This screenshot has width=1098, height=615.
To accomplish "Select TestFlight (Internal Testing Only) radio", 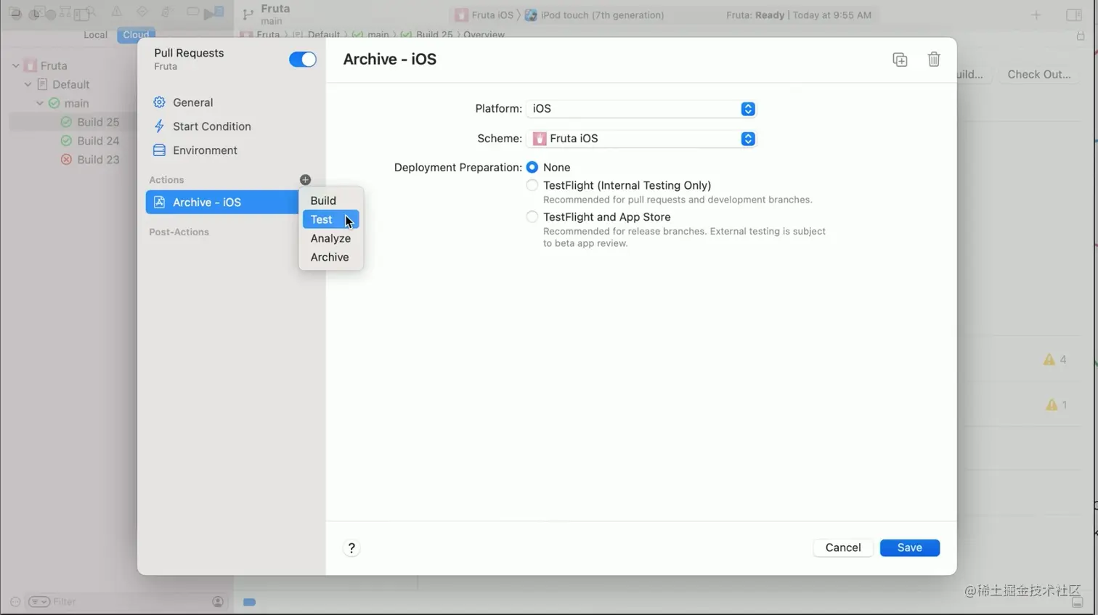I will coord(532,185).
